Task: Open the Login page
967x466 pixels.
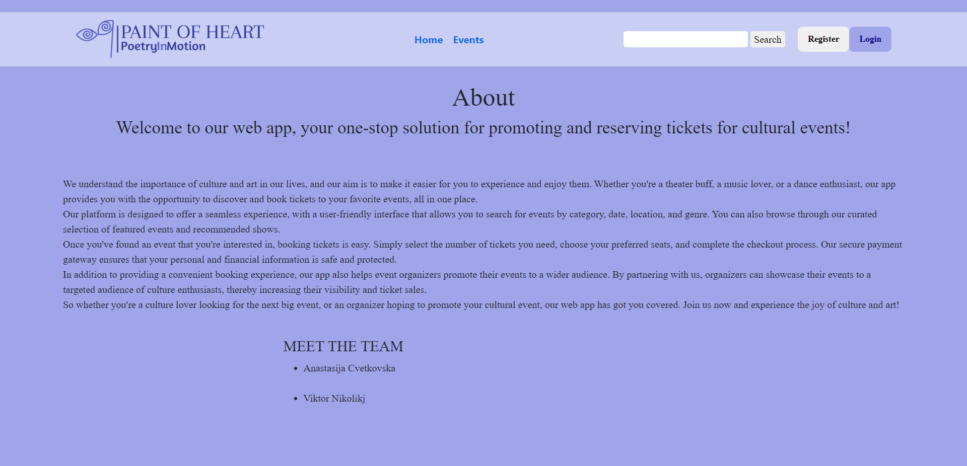Action: pyautogui.click(x=870, y=39)
